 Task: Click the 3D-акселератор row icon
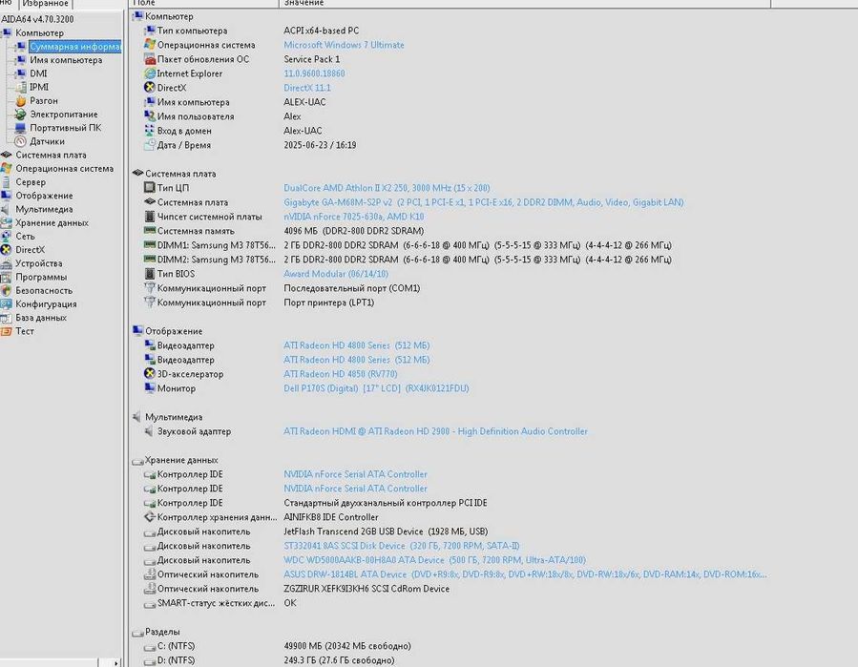coord(150,374)
